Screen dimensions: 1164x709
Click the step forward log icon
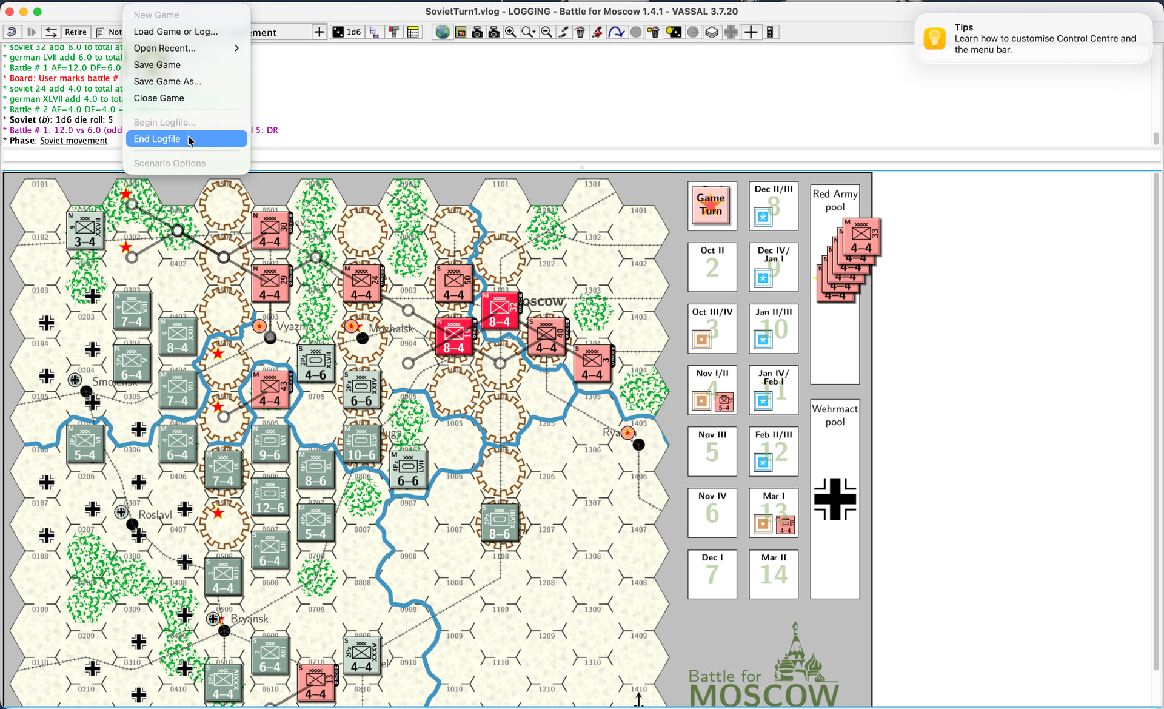pos(32,32)
